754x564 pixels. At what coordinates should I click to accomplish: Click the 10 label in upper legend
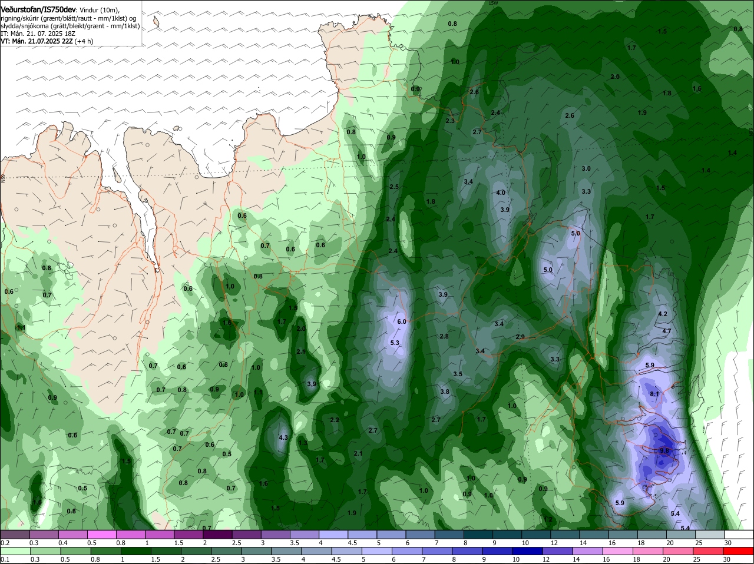tap(525, 542)
